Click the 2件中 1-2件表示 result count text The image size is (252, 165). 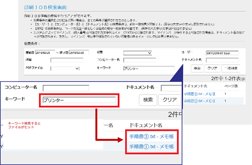(228, 79)
